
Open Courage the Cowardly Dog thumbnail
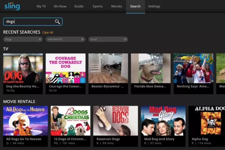(x=66, y=68)
